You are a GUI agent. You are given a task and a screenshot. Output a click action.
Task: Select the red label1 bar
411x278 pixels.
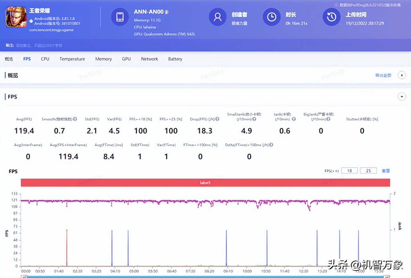click(x=205, y=183)
